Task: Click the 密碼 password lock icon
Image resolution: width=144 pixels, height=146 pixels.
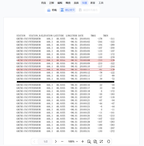Action: [x=49, y=10]
